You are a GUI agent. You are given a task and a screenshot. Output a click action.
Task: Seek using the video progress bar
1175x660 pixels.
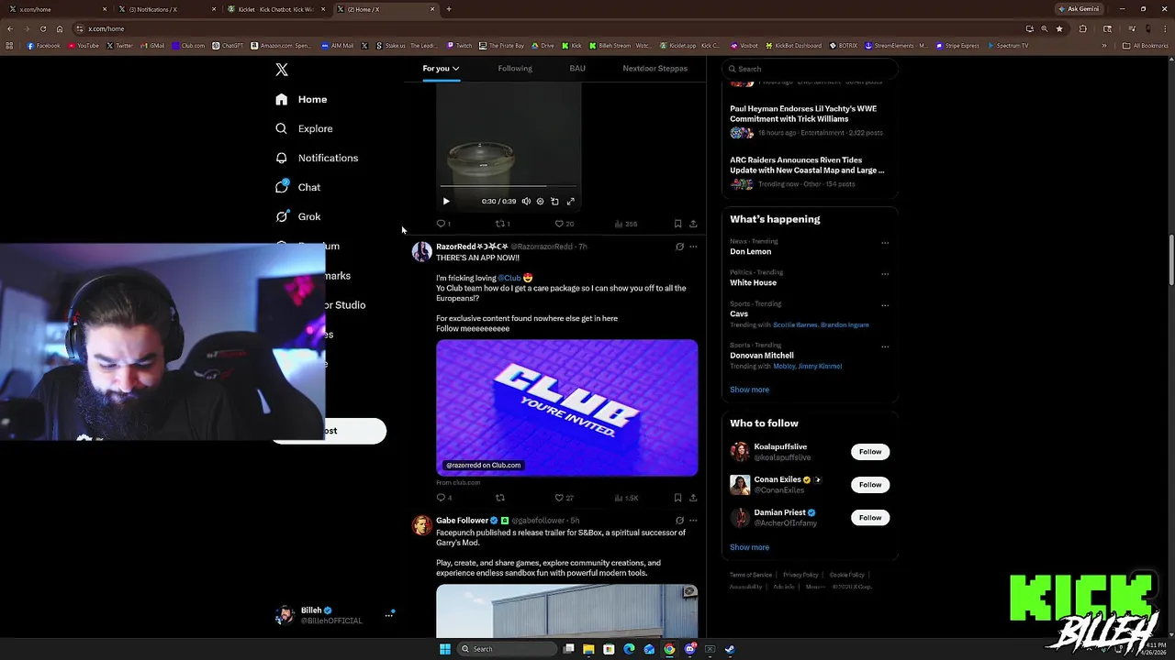(509, 186)
